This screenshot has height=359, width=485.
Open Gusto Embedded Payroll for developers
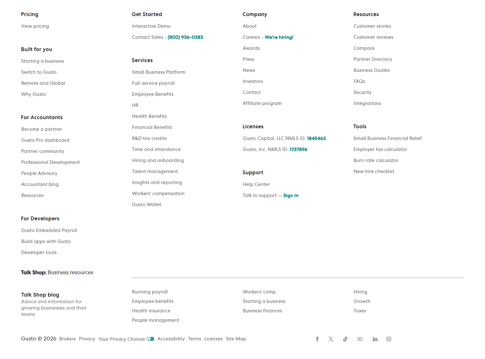(49, 230)
